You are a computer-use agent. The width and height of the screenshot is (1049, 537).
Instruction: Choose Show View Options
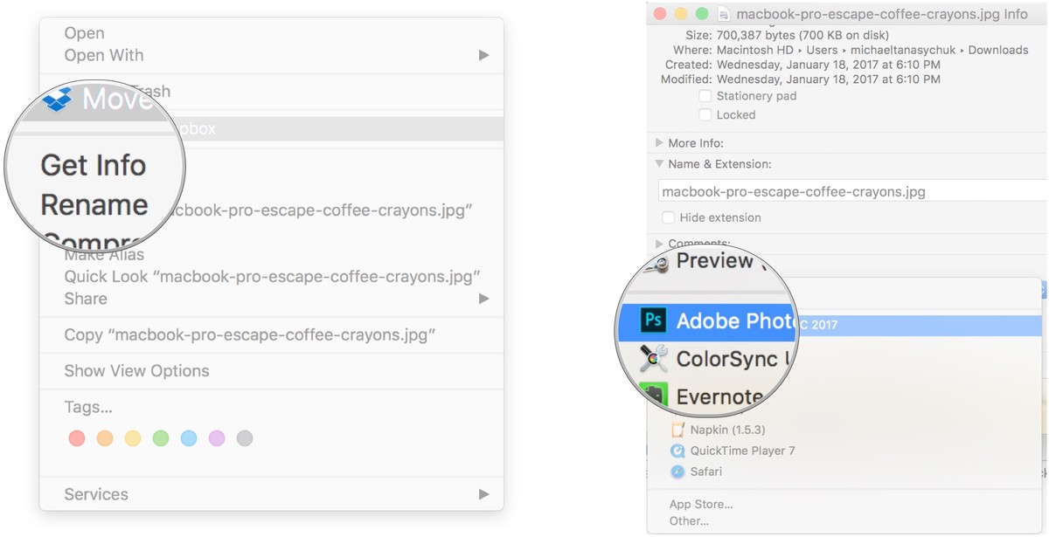tap(136, 370)
